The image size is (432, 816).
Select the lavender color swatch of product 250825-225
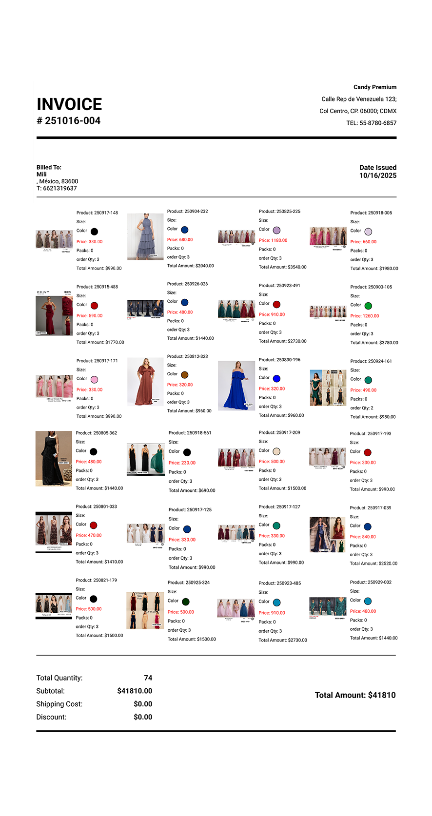tap(276, 230)
